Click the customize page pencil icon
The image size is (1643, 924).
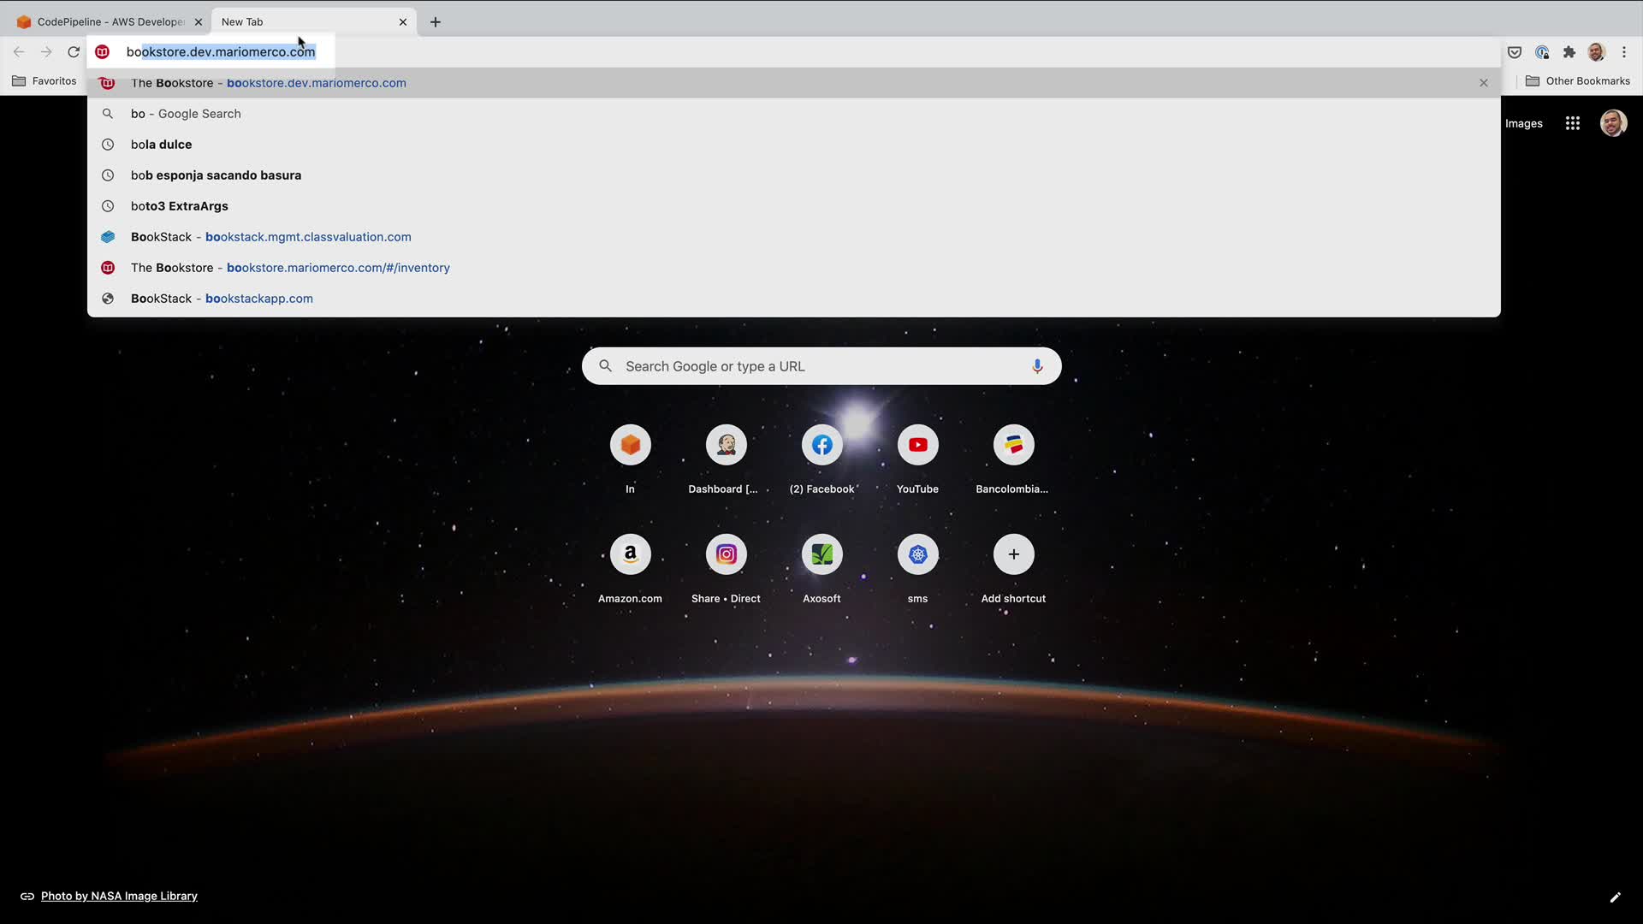point(1615,897)
